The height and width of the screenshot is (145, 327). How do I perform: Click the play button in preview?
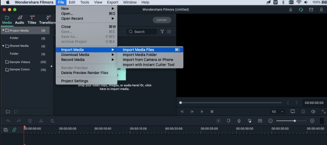pyautogui.click(x=202, y=112)
